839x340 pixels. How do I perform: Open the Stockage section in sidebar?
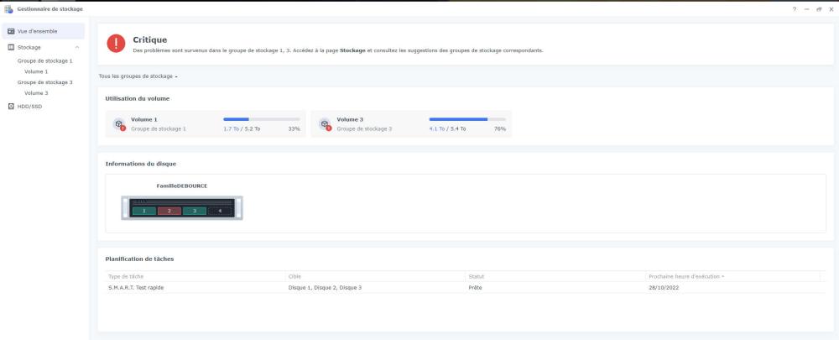click(x=29, y=48)
